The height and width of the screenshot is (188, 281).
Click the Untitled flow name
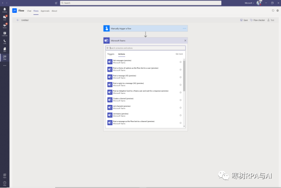click(x=25, y=20)
